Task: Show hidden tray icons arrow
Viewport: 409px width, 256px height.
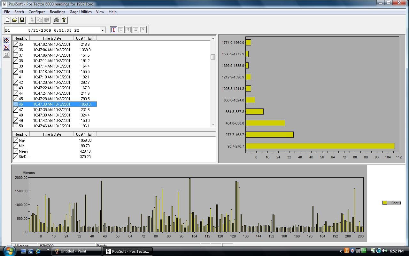Action: pyautogui.click(x=341, y=251)
